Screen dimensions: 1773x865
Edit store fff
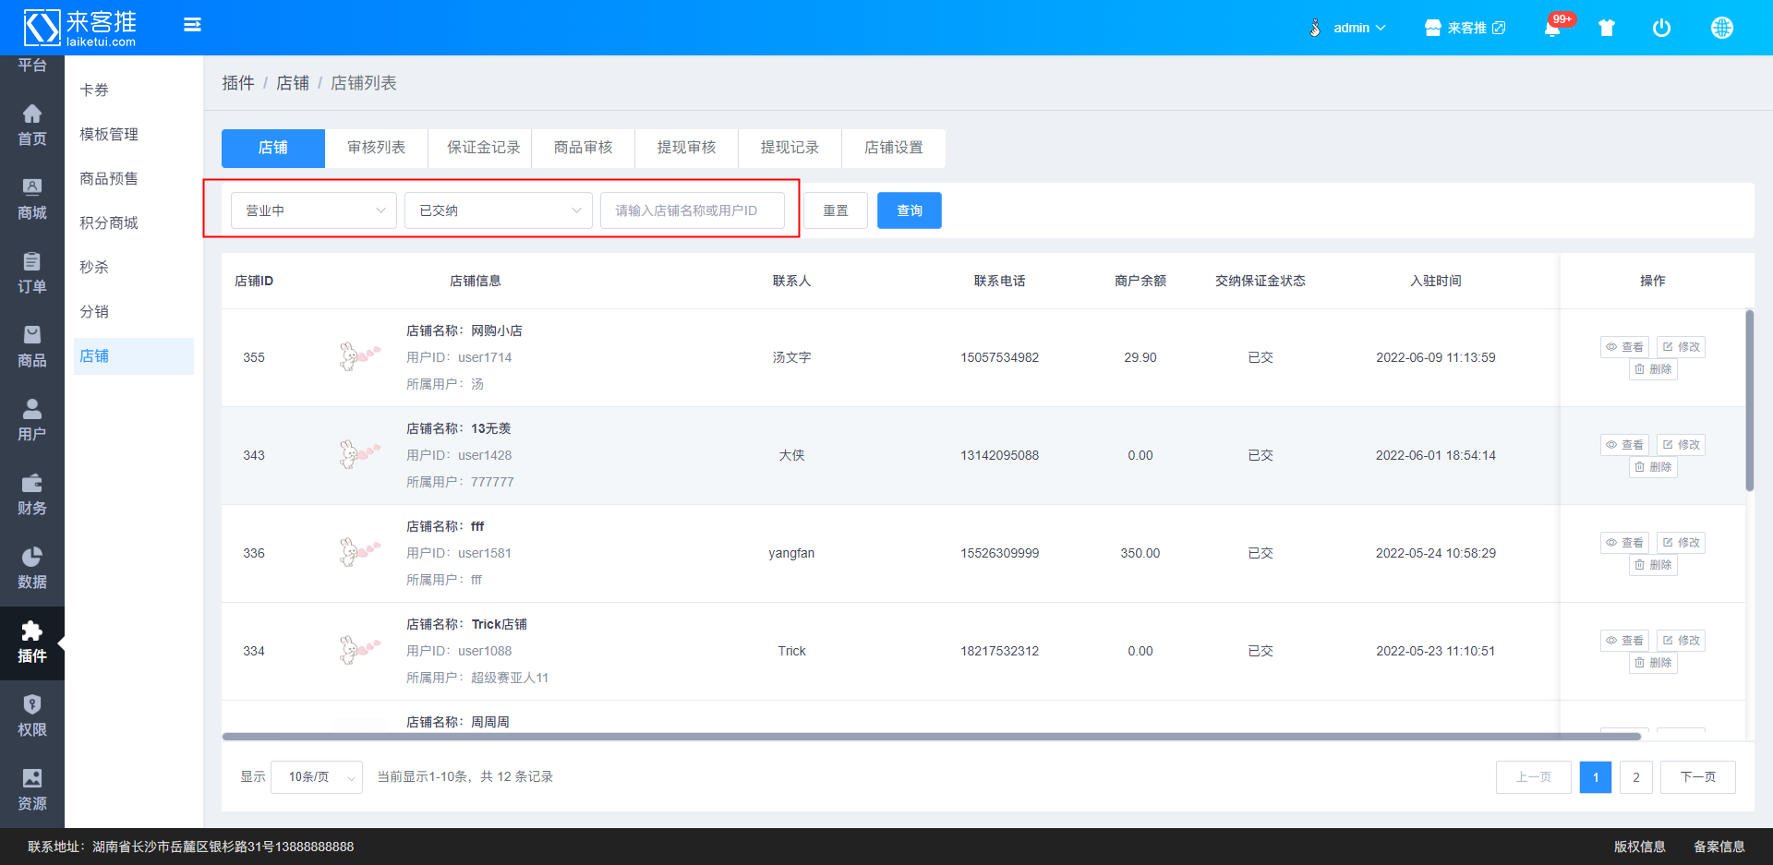click(x=1681, y=543)
